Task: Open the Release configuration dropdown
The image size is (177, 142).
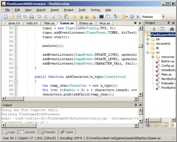Action: [163, 17]
